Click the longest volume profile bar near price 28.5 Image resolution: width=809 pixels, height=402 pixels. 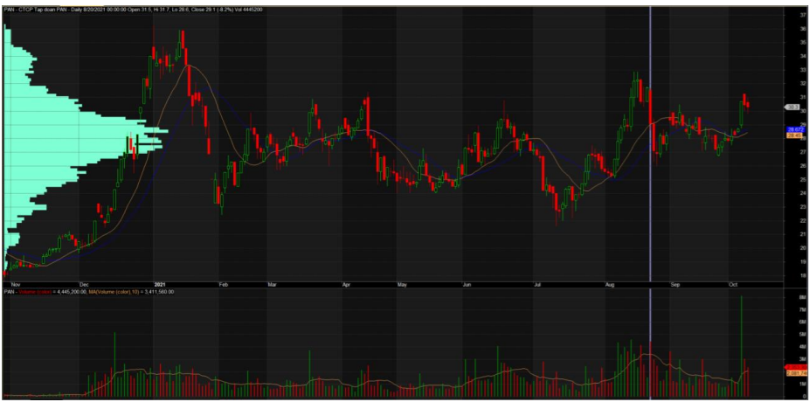pyautogui.click(x=86, y=131)
